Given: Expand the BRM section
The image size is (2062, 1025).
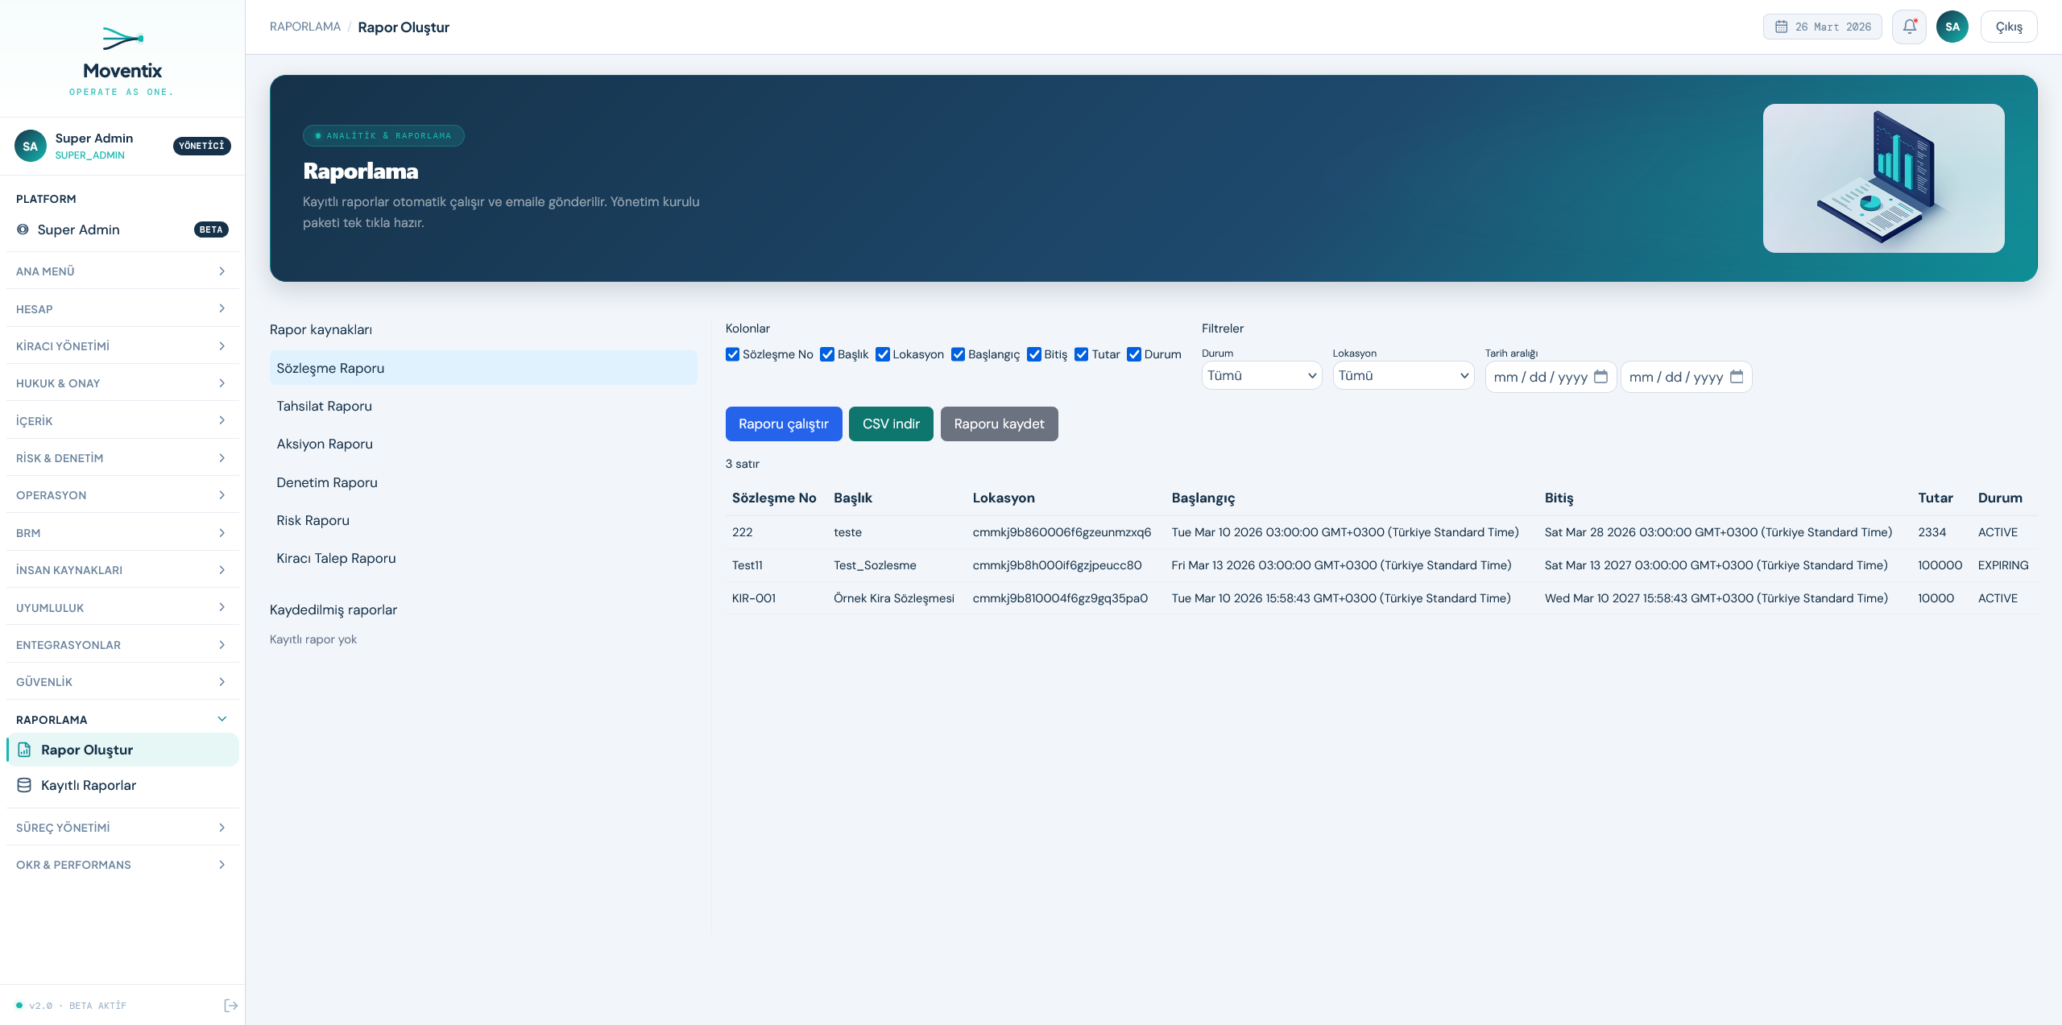Looking at the screenshot, I should [x=122, y=533].
